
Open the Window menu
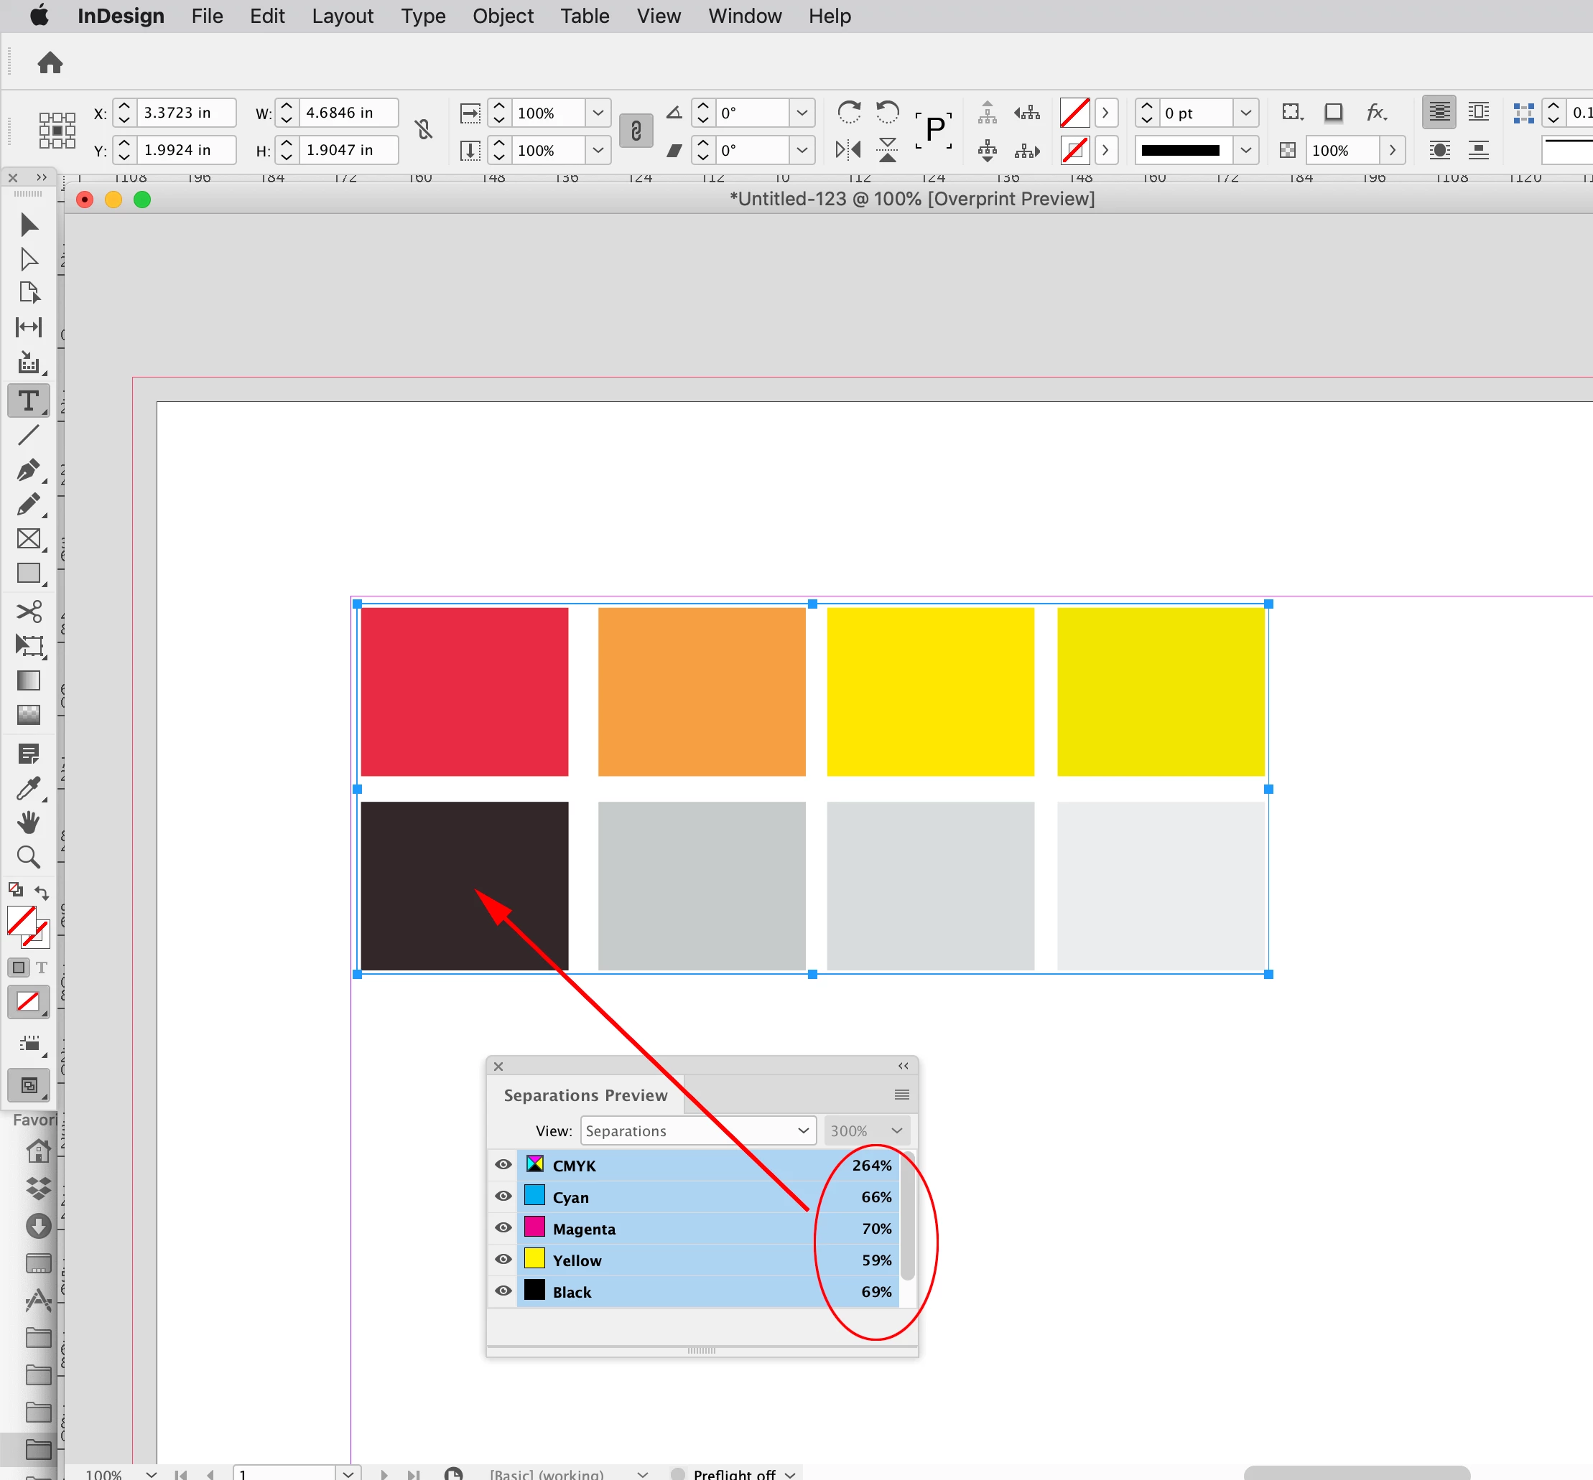pyautogui.click(x=743, y=16)
